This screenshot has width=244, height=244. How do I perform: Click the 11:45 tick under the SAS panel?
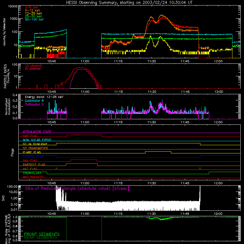click(x=185, y=214)
